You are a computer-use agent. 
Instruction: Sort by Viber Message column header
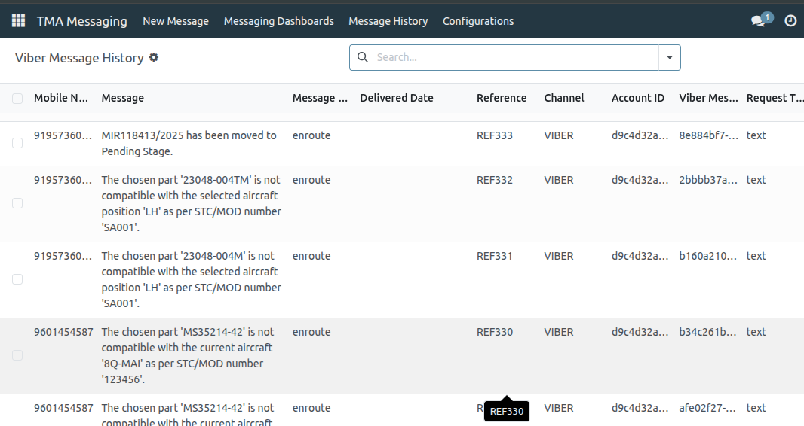click(x=709, y=98)
